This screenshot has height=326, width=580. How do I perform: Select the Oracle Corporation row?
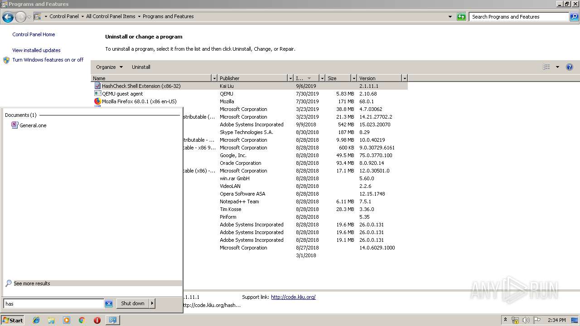tap(295, 163)
